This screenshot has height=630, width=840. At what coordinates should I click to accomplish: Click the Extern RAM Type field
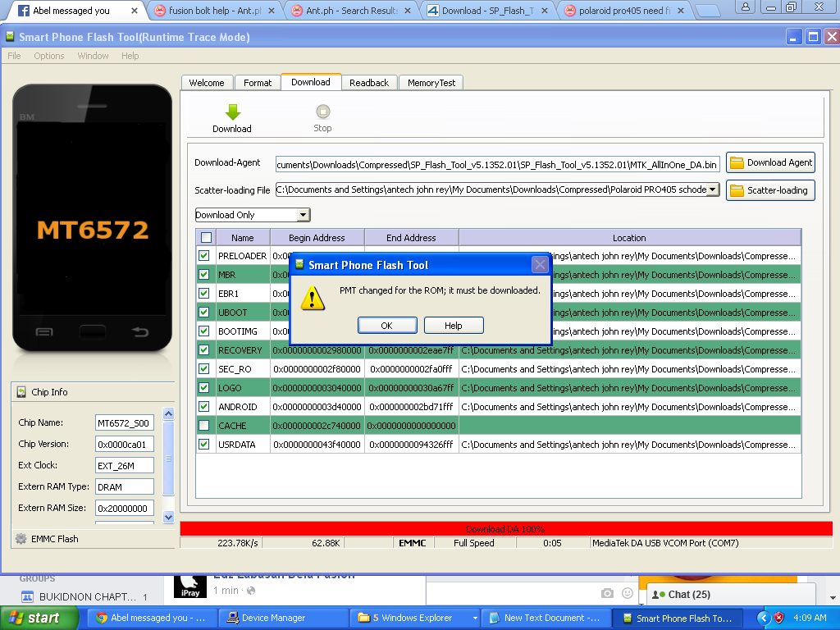125,487
